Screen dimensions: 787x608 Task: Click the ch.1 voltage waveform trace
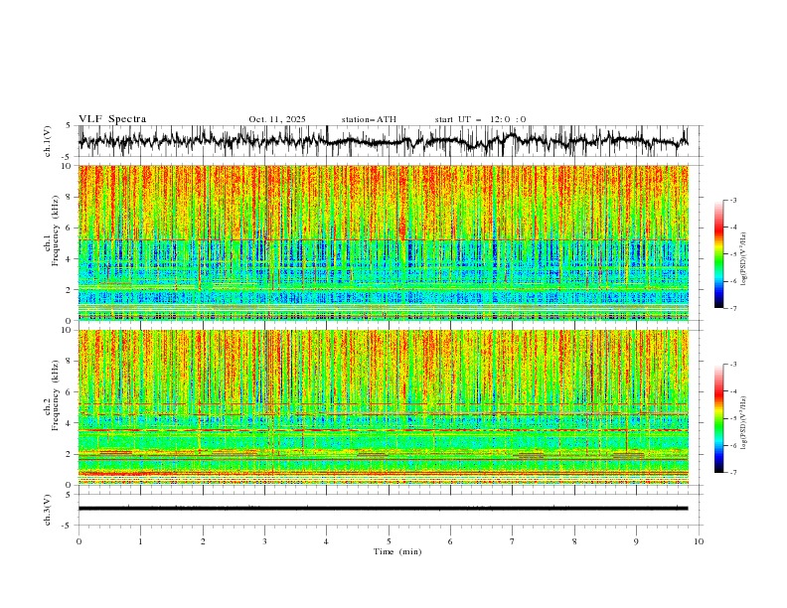coord(383,141)
